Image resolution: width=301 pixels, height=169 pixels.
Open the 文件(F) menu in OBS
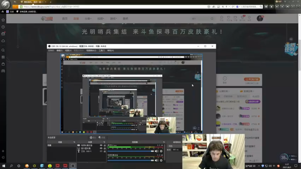[x=51, y=51]
